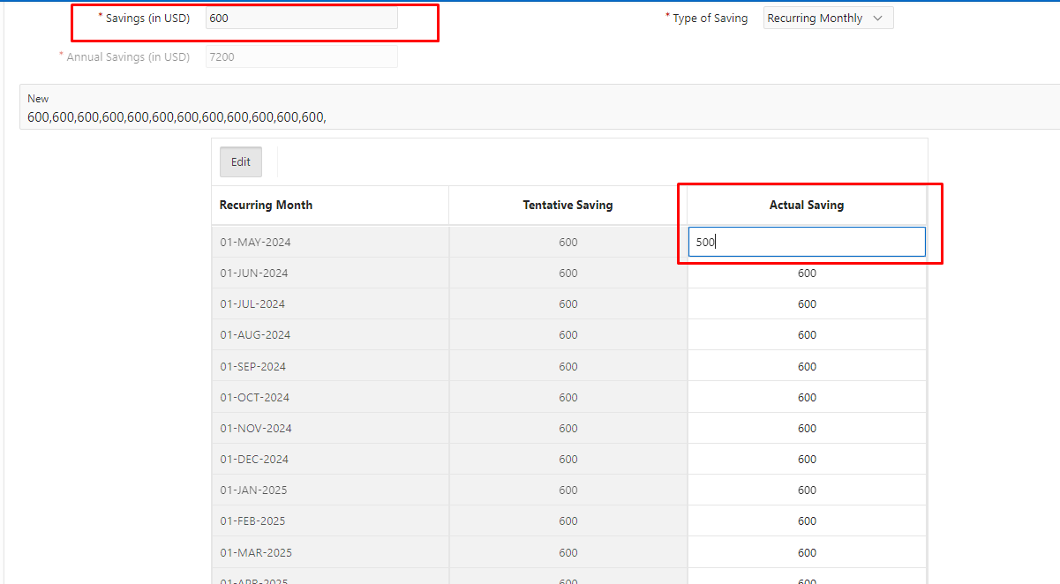
Task: Open the Type of Saving dropdown
Action: coord(826,17)
